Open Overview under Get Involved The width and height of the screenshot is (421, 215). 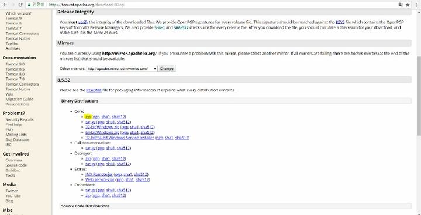click(13, 160)
